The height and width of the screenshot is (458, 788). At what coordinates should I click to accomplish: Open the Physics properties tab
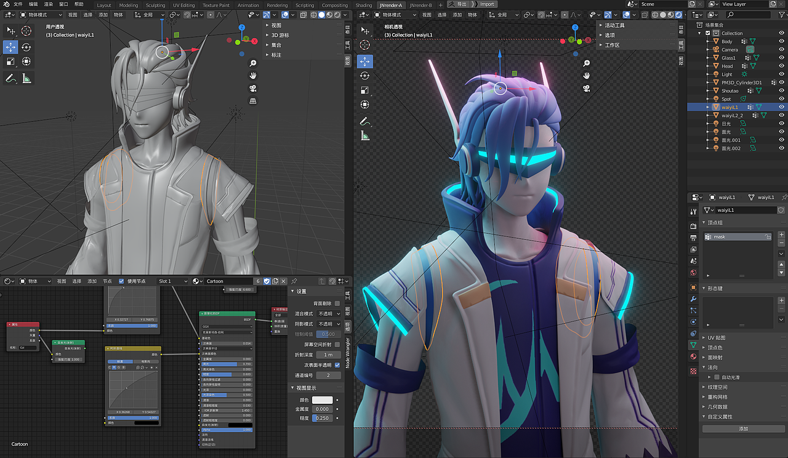click(x=693, y=322)
